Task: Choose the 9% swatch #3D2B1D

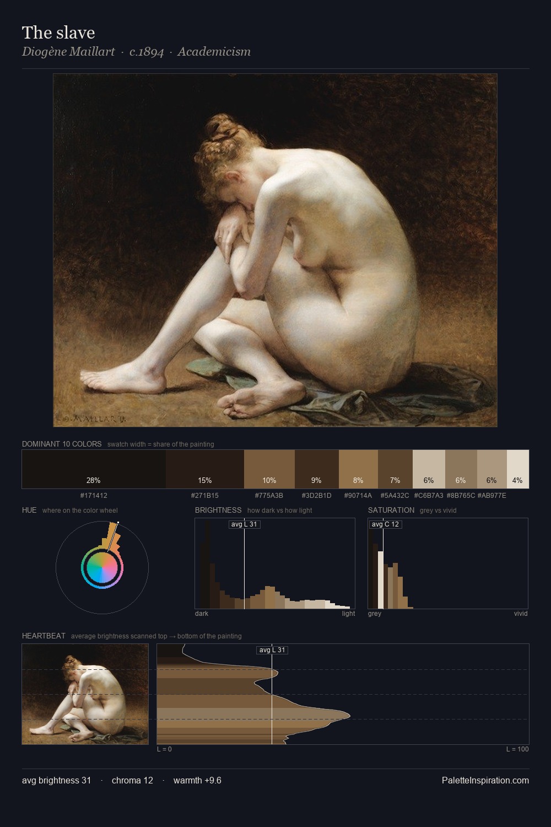Action: coord(317,469)
